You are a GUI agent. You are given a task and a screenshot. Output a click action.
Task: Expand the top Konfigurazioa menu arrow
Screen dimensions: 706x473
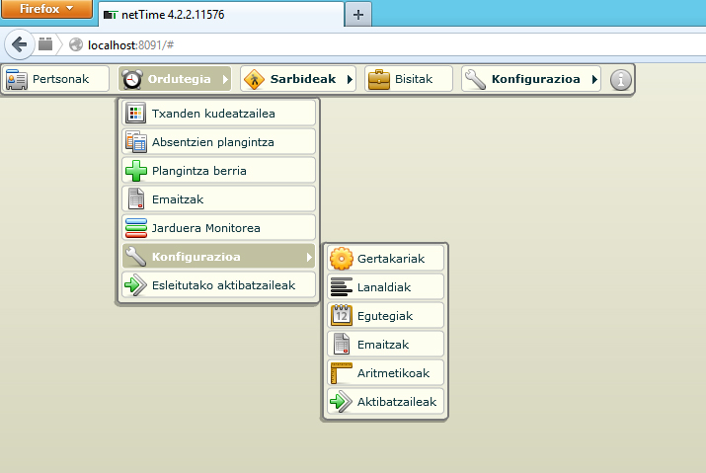click(594, 80)
